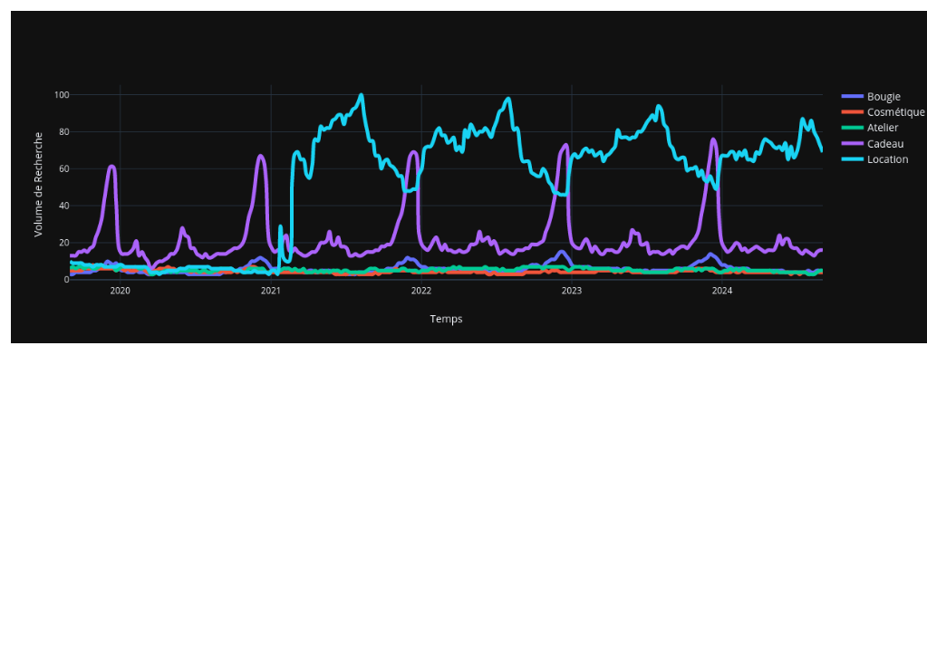The width and height of the screenshot is (927, 672).
Task: Click the 0 y-axis tick label
Action: (66, 280)
